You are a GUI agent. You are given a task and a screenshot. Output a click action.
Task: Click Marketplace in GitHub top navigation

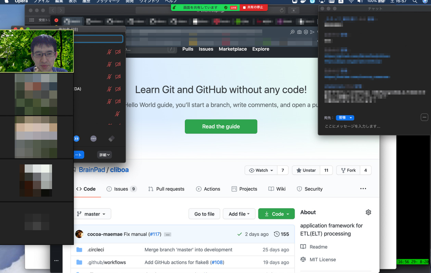233,49
